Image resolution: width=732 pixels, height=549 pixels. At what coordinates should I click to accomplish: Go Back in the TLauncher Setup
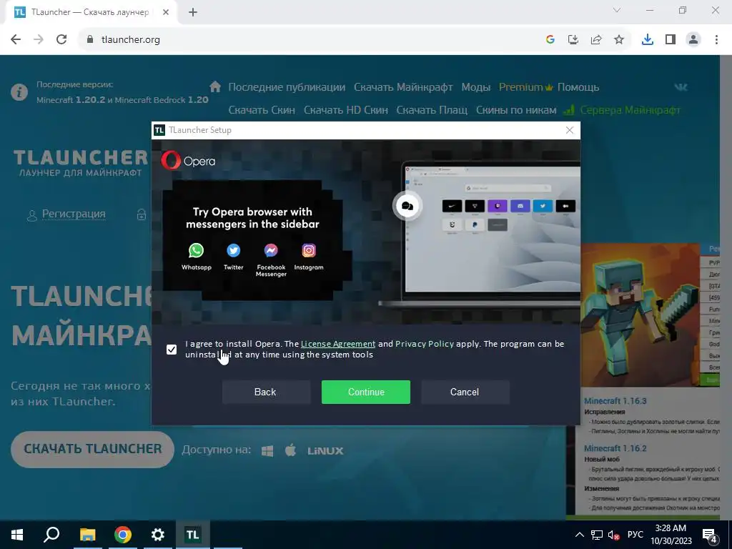point(265,392)
